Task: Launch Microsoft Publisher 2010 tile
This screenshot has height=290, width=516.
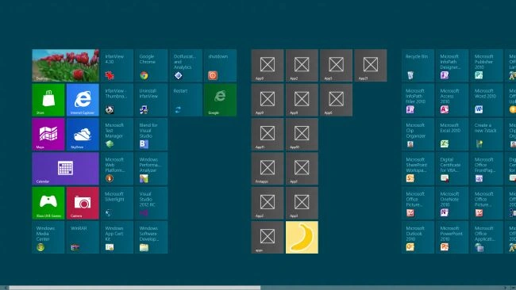Action: tap(487, 65)
